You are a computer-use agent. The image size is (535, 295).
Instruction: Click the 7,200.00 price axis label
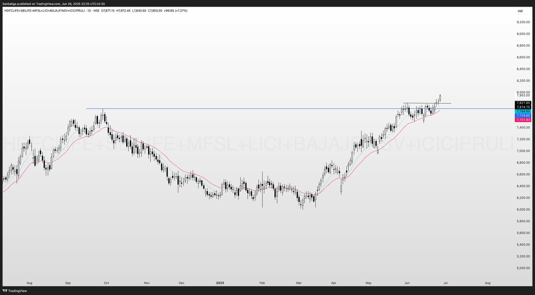coord(523,139)
